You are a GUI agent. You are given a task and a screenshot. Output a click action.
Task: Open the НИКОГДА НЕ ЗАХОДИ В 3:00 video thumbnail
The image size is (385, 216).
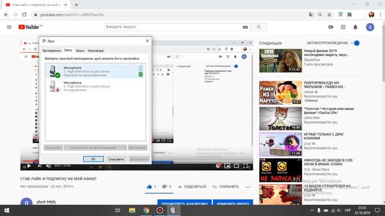(280, 170)
